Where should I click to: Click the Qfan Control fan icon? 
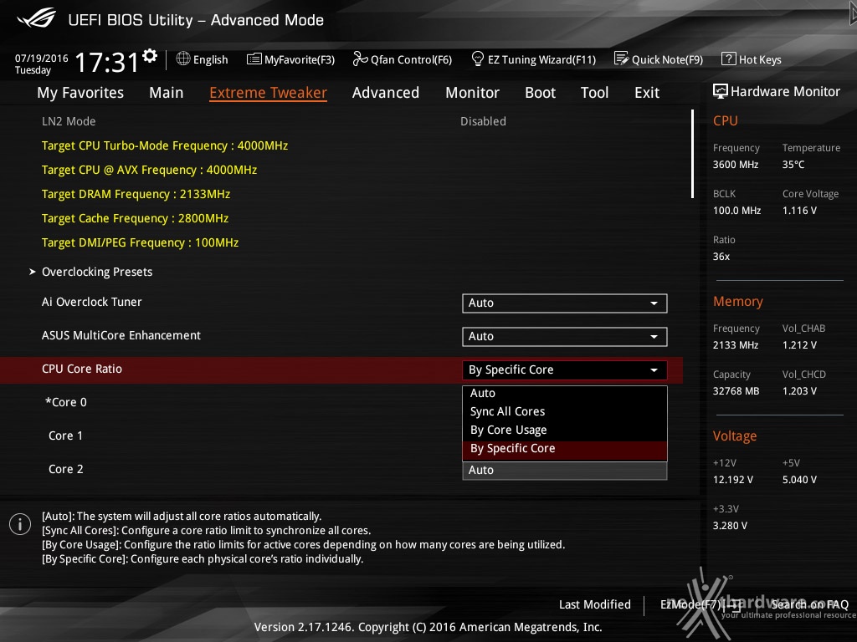[360, 59]
